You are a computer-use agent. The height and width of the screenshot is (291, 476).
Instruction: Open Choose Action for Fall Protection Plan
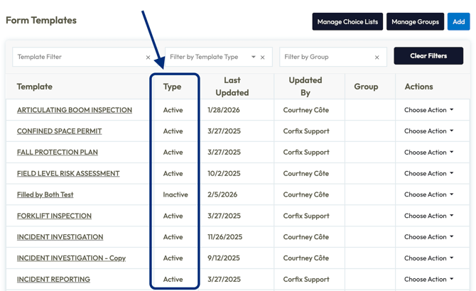[x=428, y=152]
